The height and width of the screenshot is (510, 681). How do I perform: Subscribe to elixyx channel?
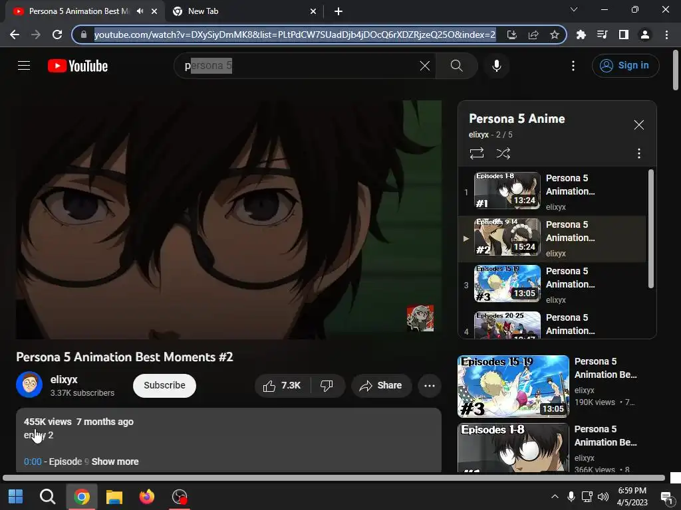tap(164, 386)
